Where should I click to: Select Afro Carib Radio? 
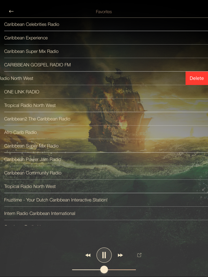[104, 132]
